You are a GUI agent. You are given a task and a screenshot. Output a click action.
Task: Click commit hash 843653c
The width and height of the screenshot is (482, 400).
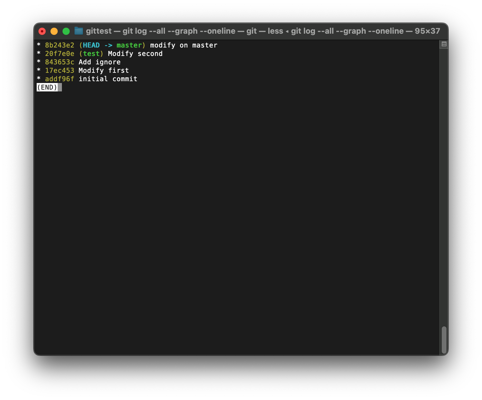tap(59, 62)
